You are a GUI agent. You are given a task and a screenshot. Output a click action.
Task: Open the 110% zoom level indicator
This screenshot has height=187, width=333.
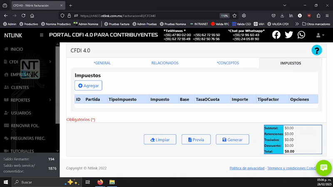tap(224, 16)
